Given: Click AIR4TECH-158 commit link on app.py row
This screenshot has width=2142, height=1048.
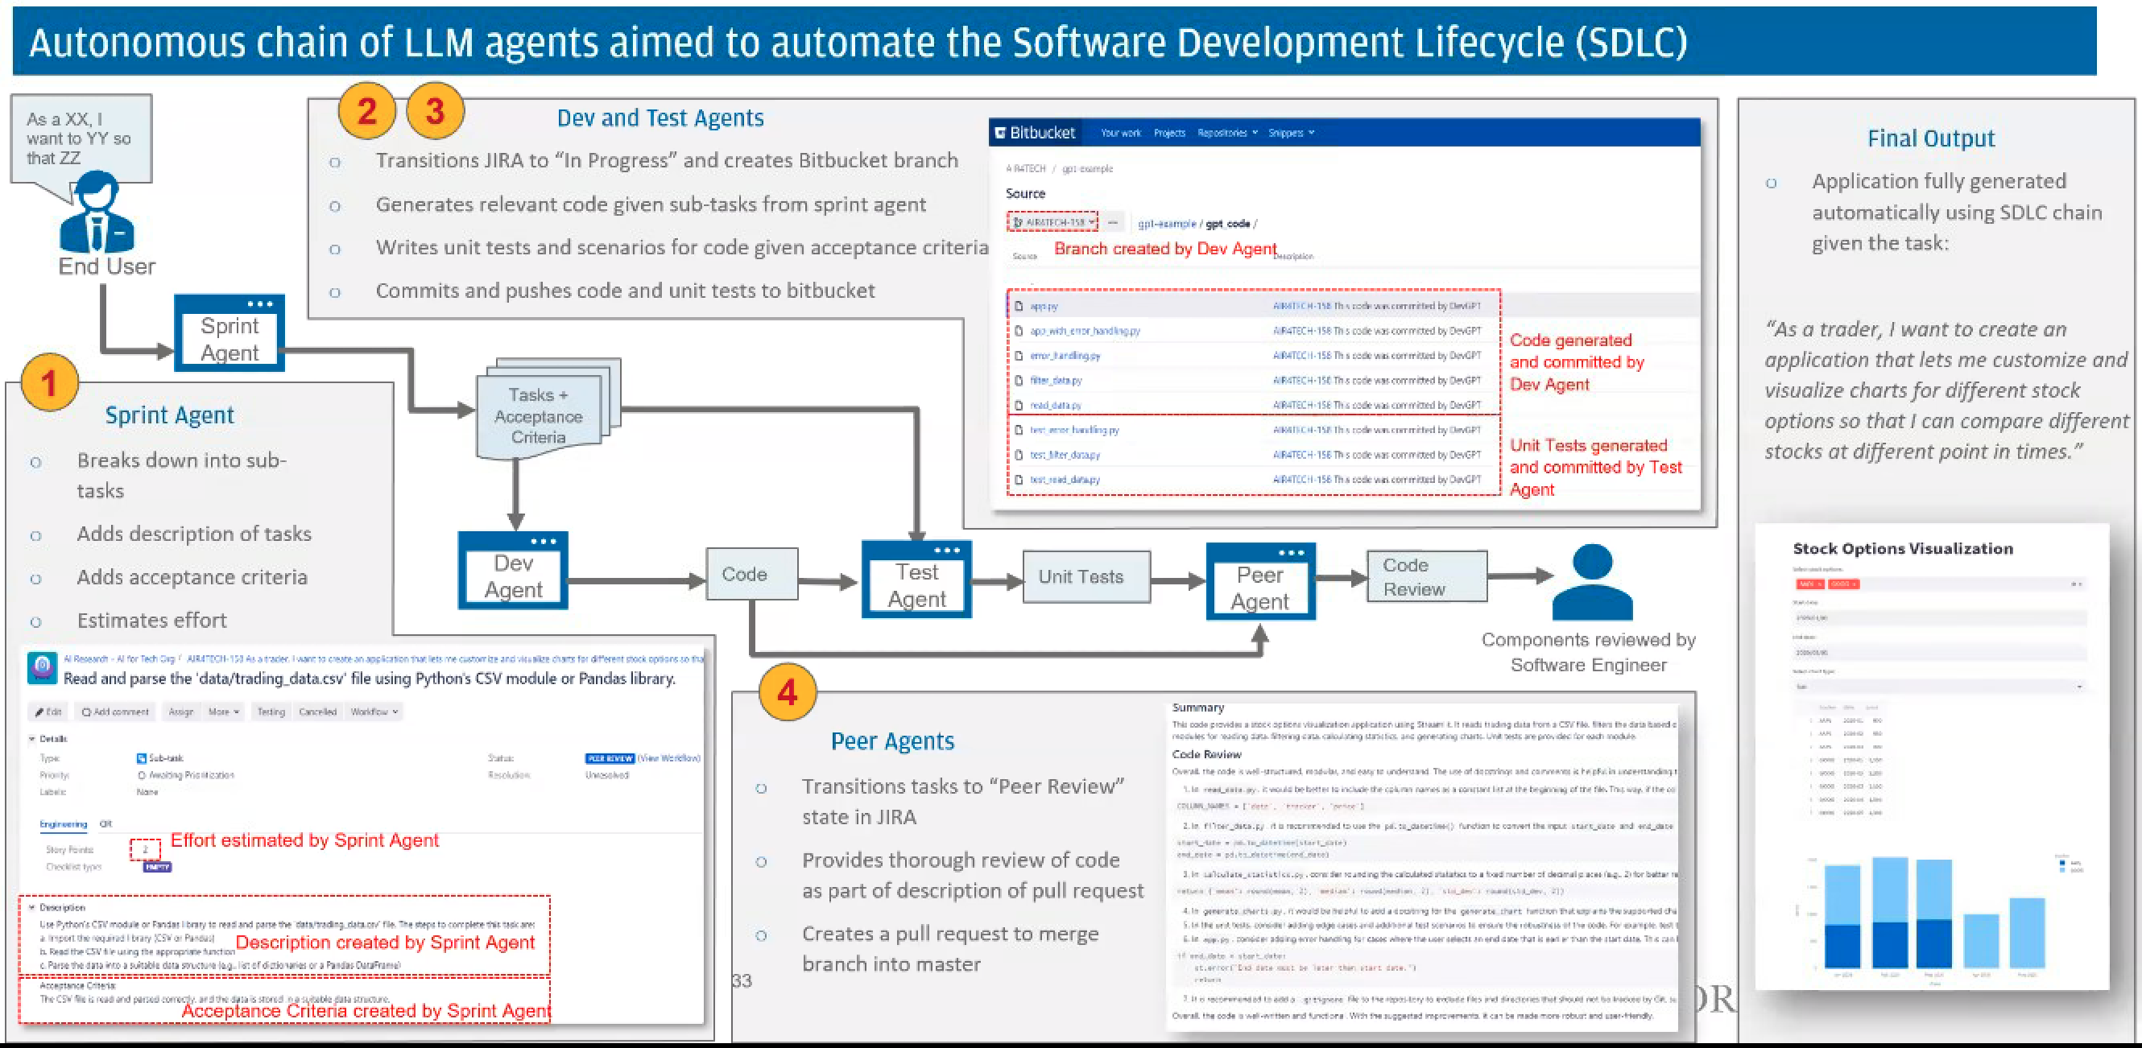Looking at the screenshot, I should pyautogui.click(x=1301, y=306).
